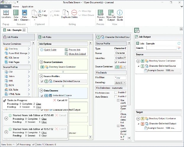Select Example Source - 5000.csv in Source tree
The height and width of the screenshot is (147, 184).
[x=162, y=71]
